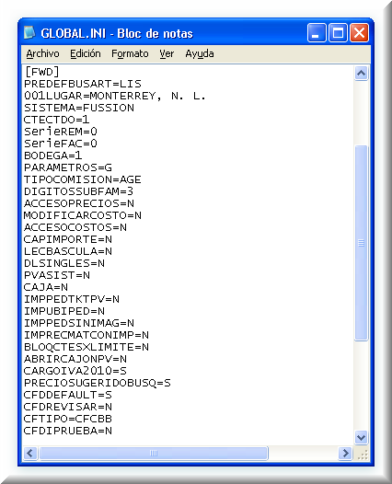
Task: Click the vertical scrollbar track below thumb
Action: coord(361,386)
